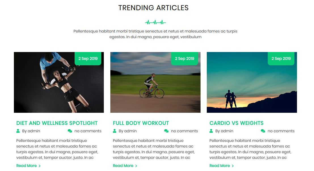Click 'no comments' link under Cardio vs Weights
Viewport: 314px width, 171px height.
point(281,131)
